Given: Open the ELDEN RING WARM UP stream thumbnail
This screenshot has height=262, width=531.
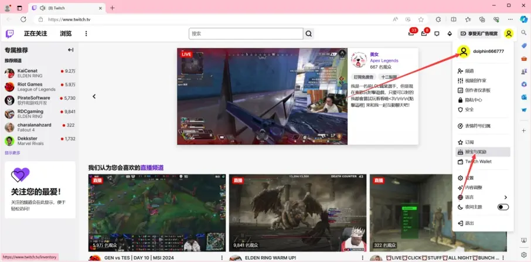Looking at the screenshot, I should (x=298, y=213).
